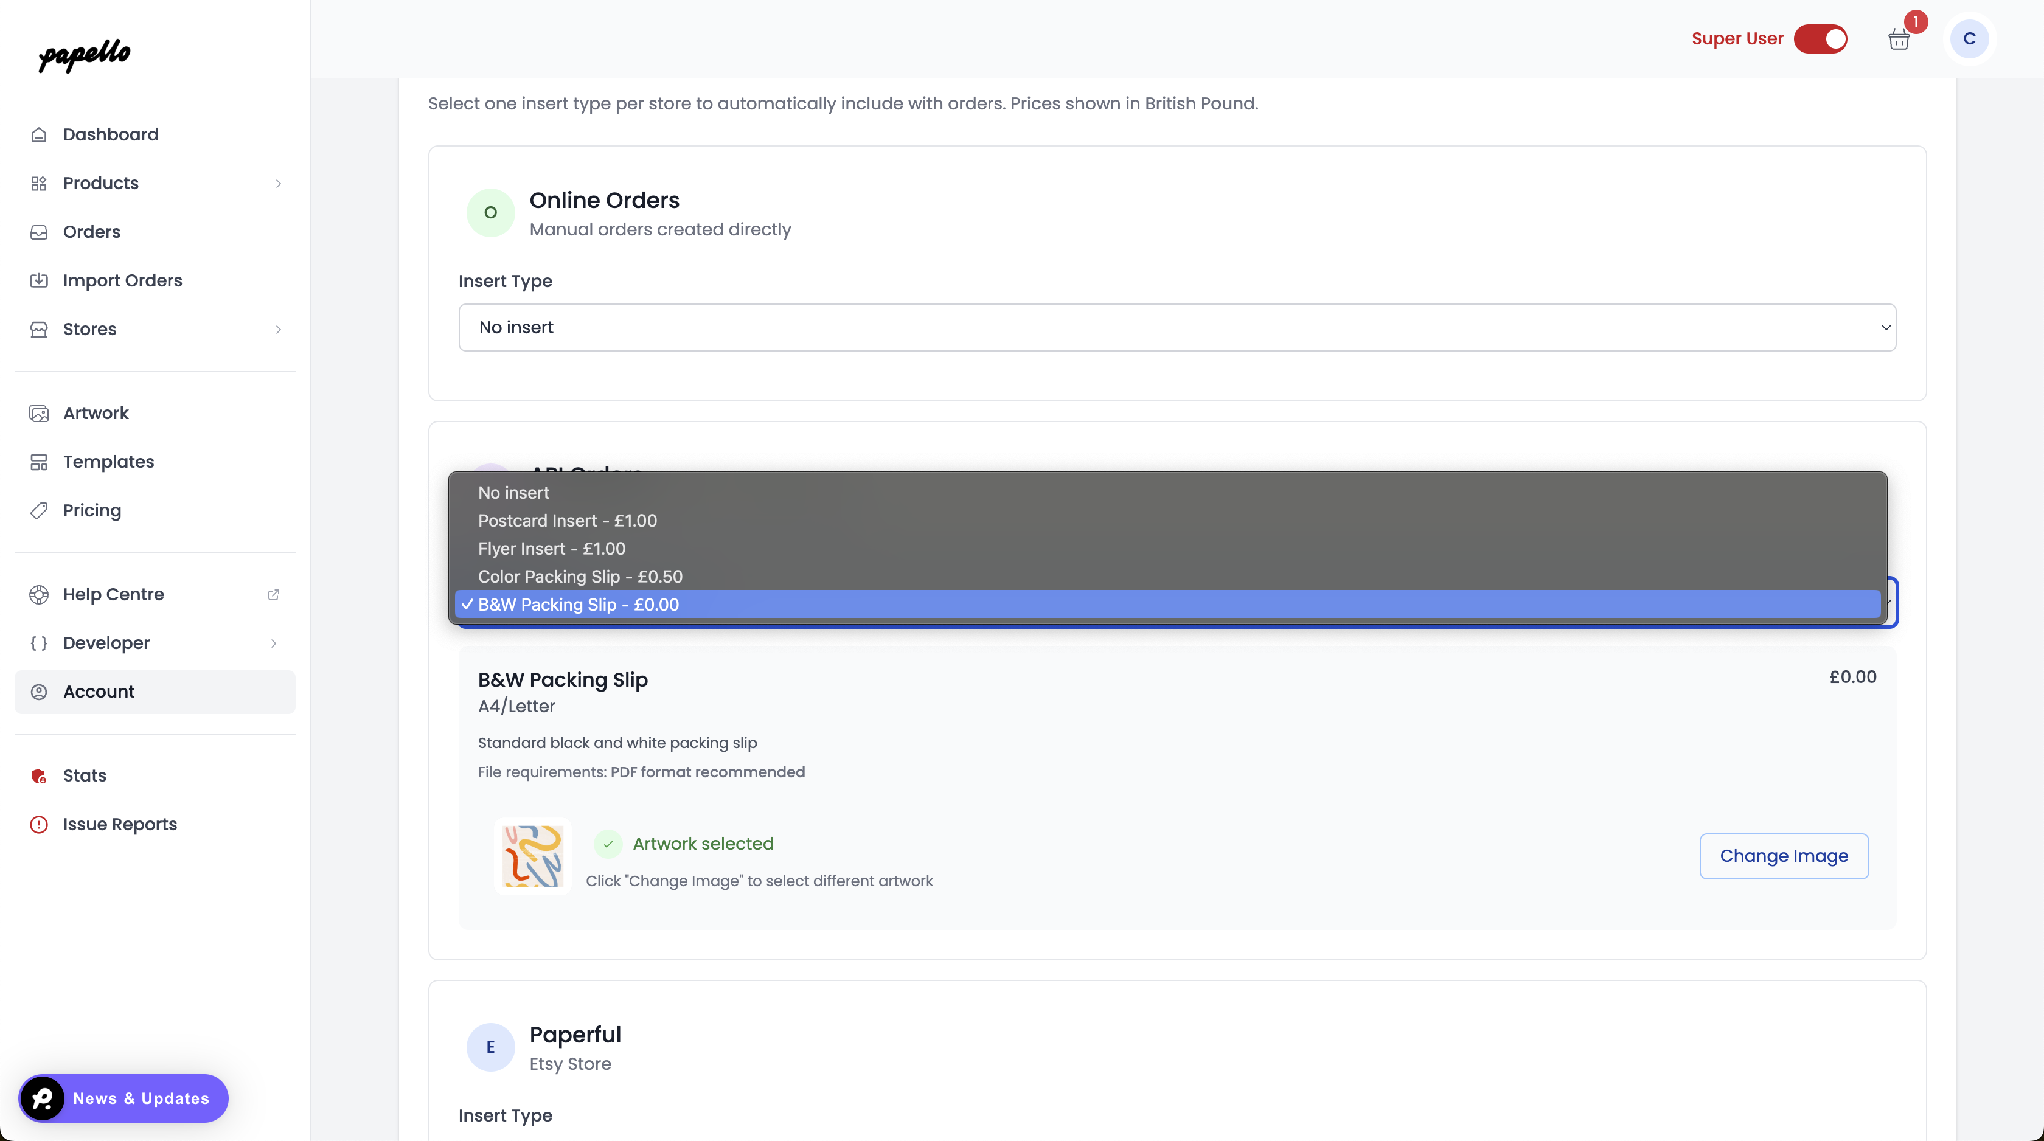Click the Pricing tag icon
The height and width of the screenshot is (1141, 2044).
point(39,510)
